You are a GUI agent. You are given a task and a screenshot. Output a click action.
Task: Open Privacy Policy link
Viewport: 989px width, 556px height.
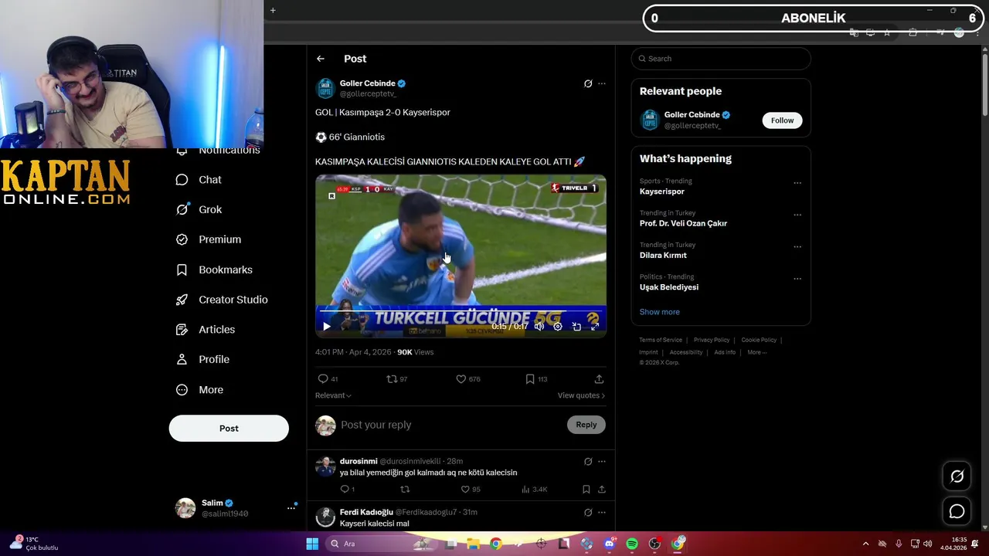coord(712,340)
